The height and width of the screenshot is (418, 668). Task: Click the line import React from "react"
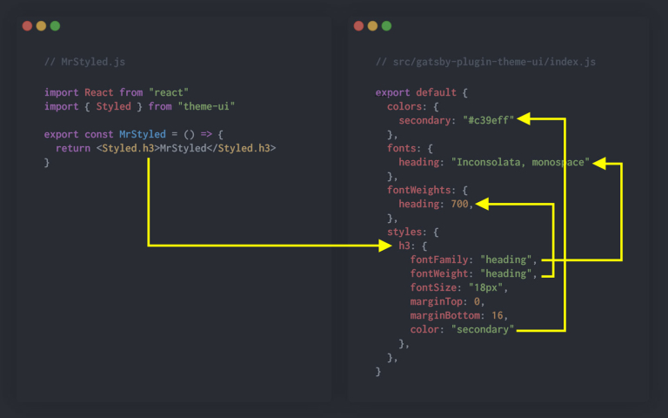coord(117,92)
